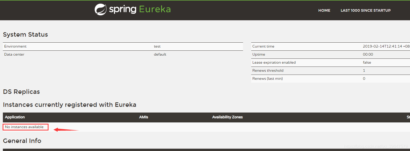This screenshot has width=410, height=151.
Task: Select the Renews (last min) value '0'
Action: pyautogui.click(x=364, y=78)
